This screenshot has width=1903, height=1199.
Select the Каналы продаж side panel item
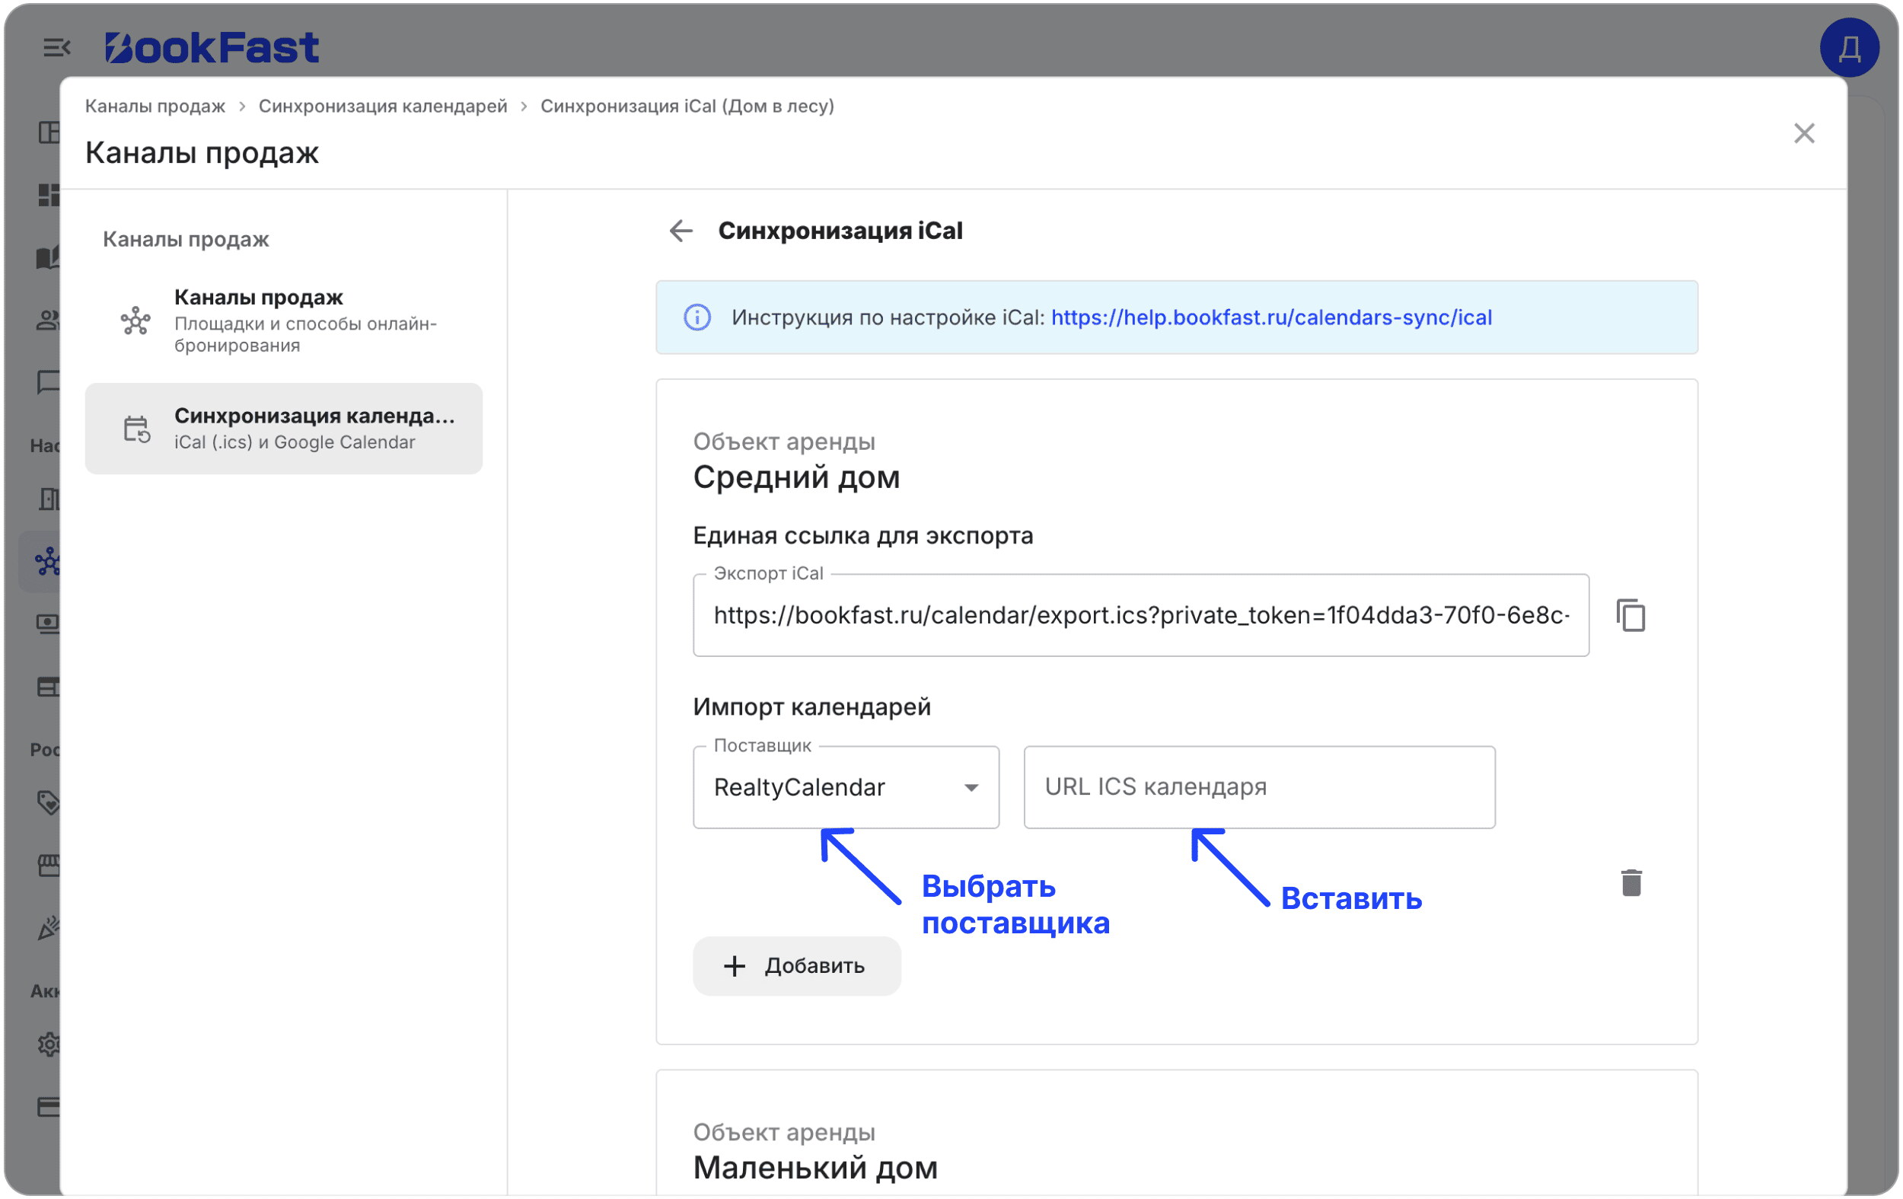[284, 321]
